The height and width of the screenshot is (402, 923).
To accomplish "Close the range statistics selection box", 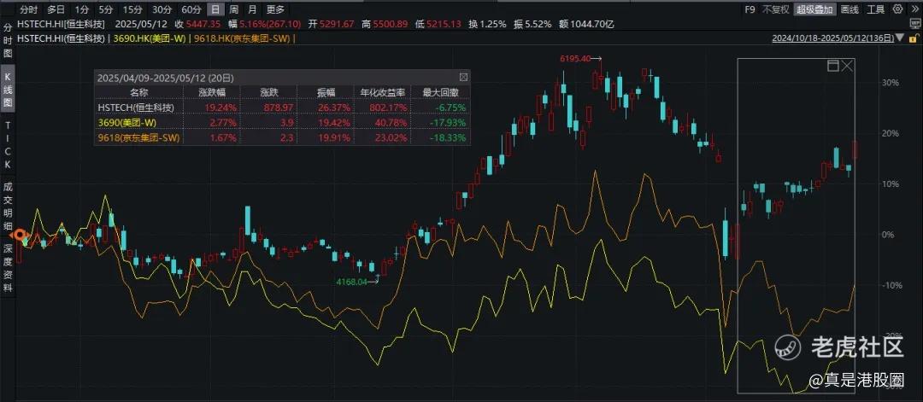I will pos(847,65).
